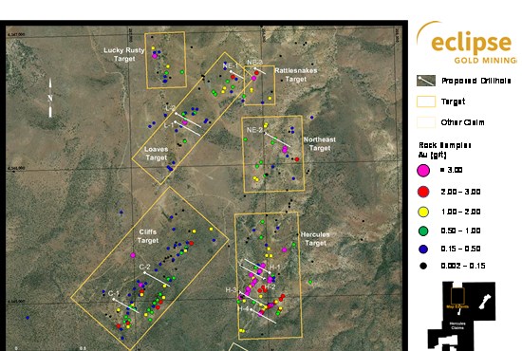Click the Loaves Target label
The height and width of the screenshot is (351, 522).
(157, 154)
